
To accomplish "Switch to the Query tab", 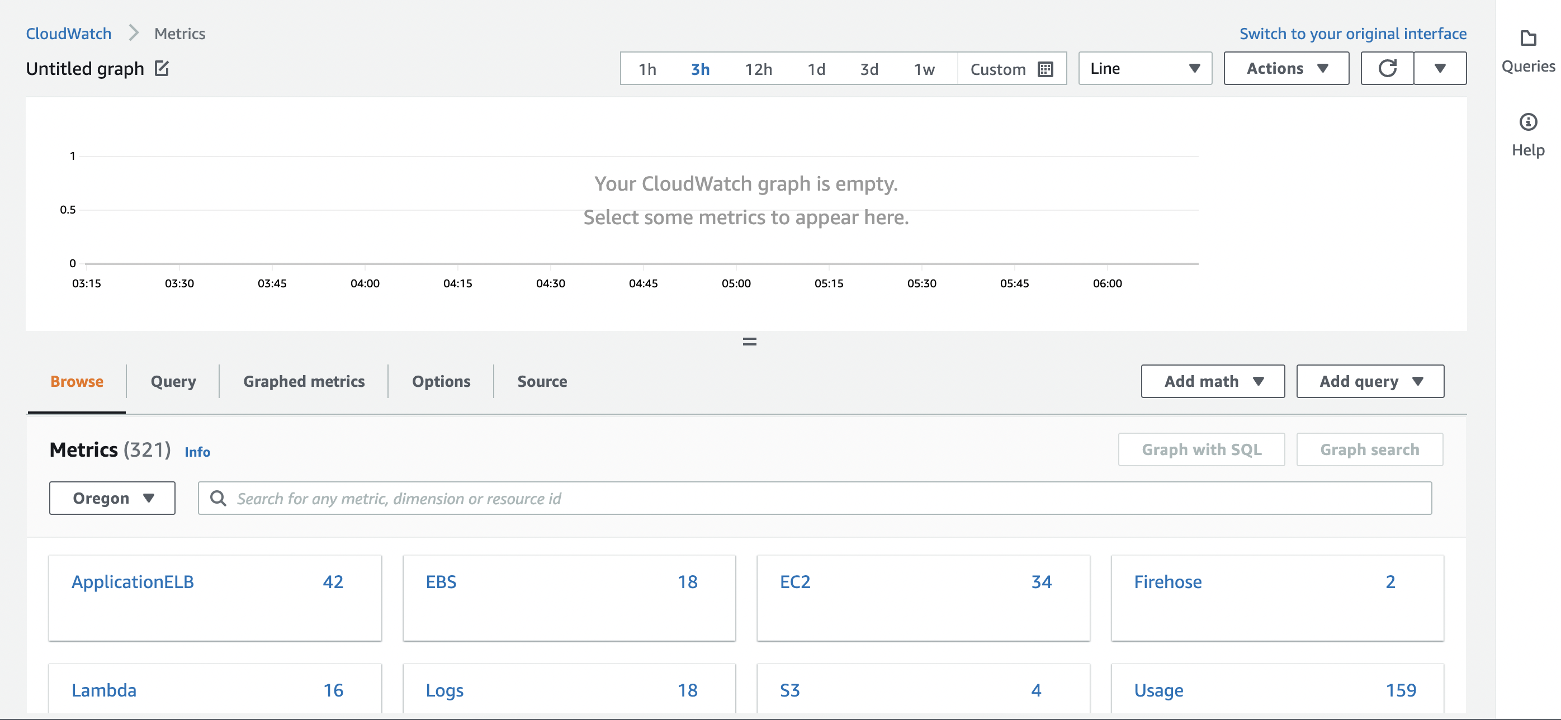I will point(173,381).
